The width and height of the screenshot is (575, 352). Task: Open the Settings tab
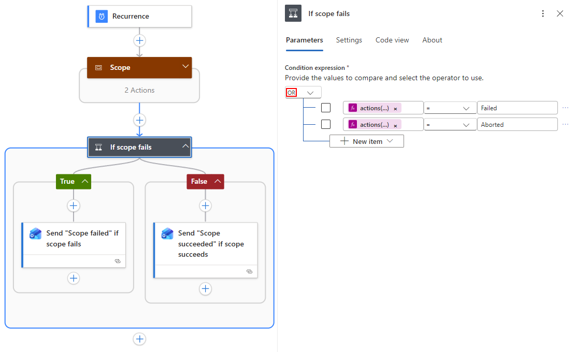[349, 40]
